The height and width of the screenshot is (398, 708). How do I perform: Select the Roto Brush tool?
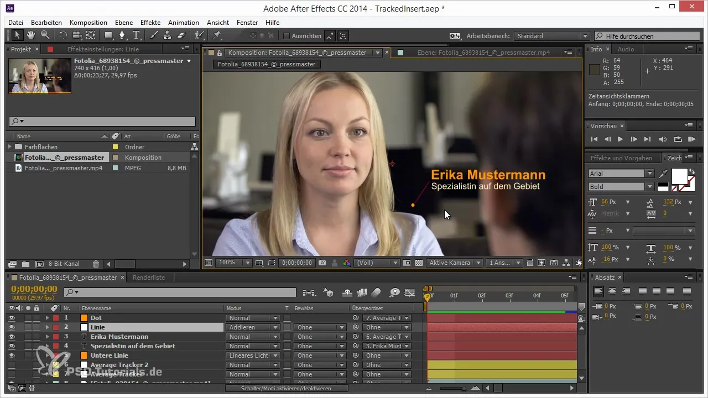[199, 35]
